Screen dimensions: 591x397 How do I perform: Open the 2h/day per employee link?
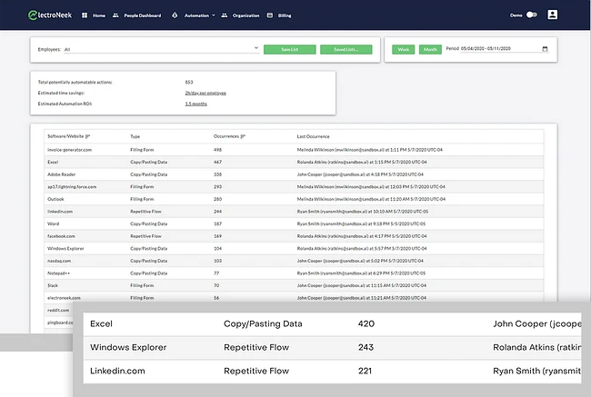205,93
